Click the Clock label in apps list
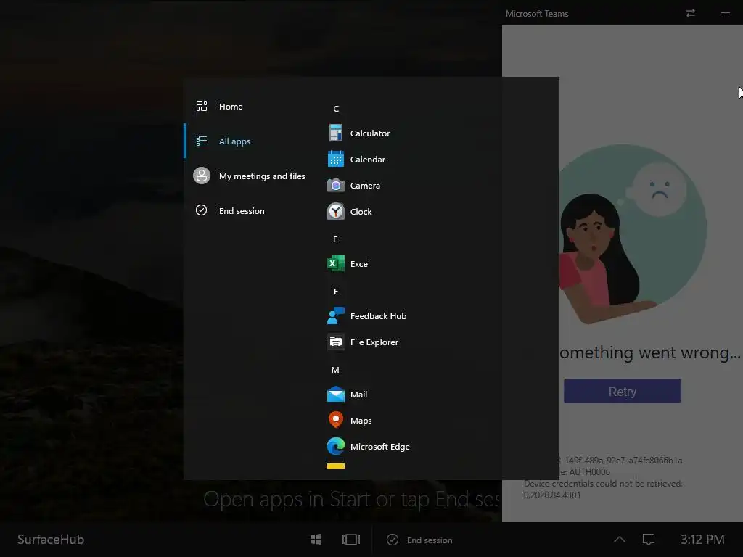 point(361,212)
